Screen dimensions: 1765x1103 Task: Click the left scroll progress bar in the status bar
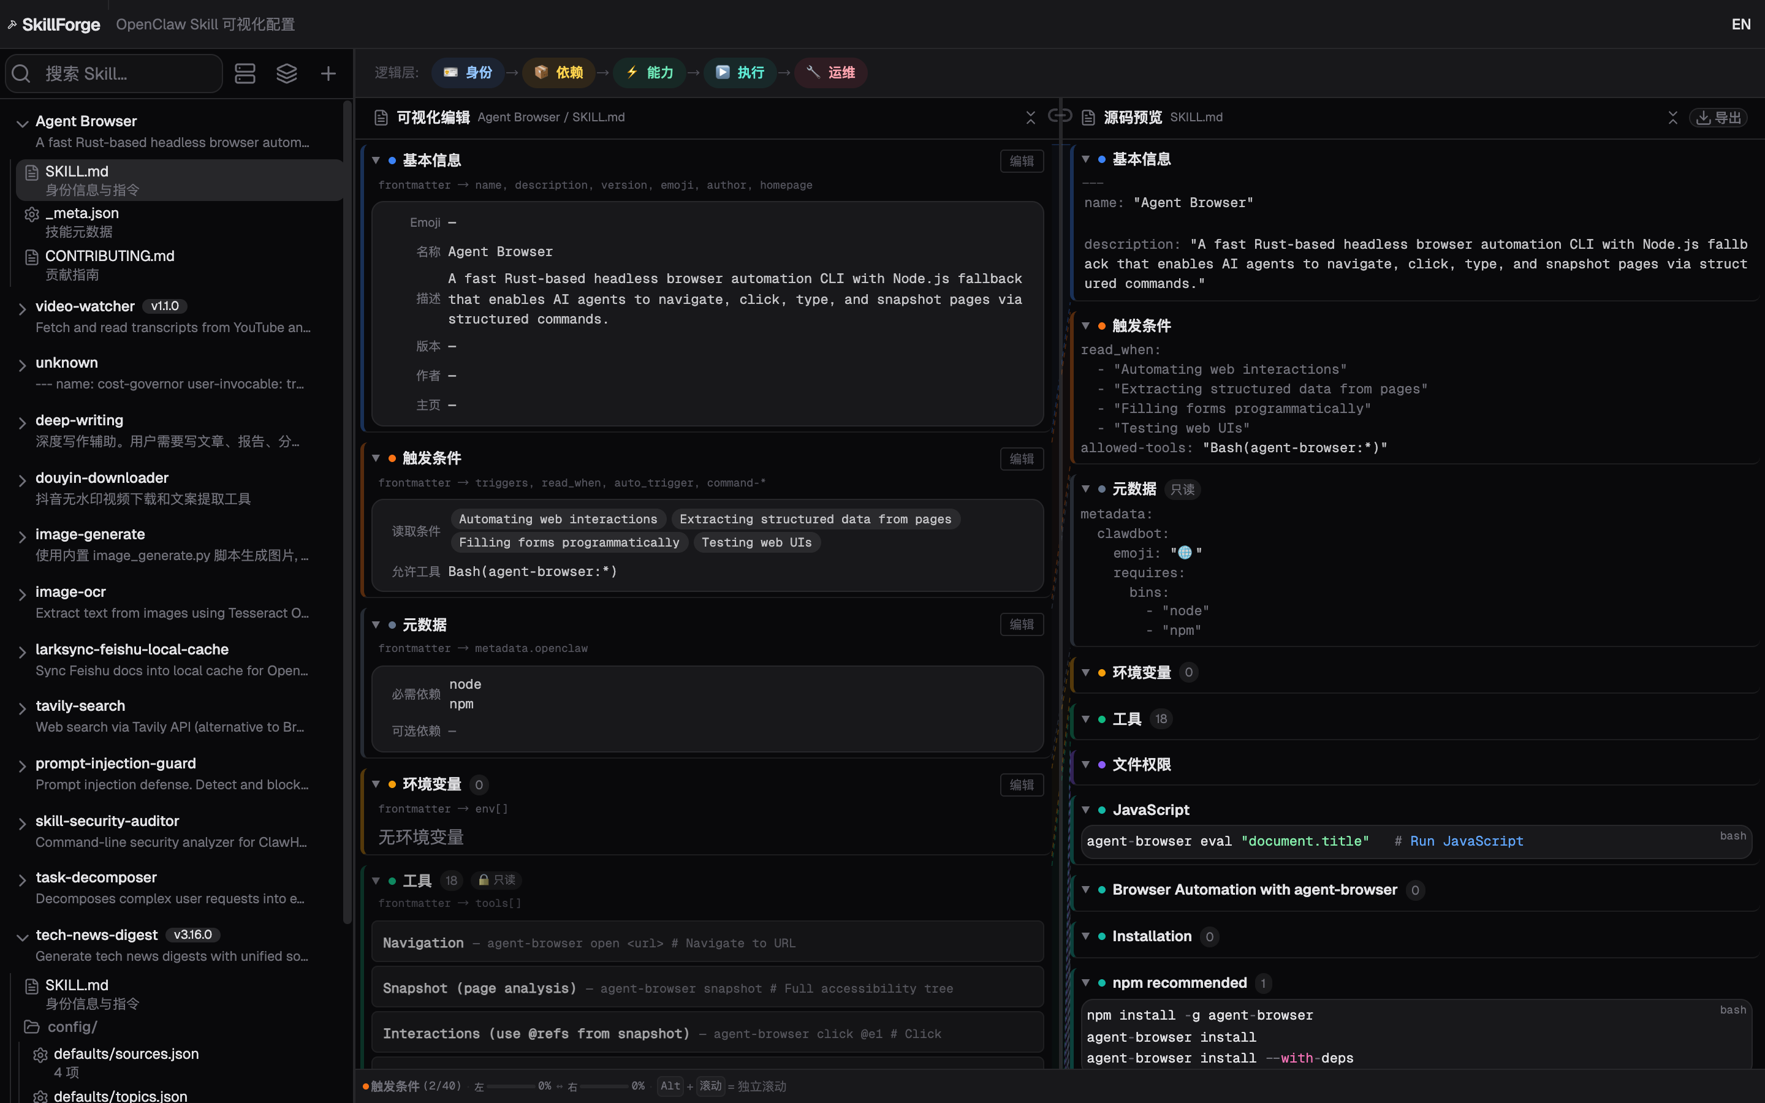pyautogui.click(x=511, y=1086)
